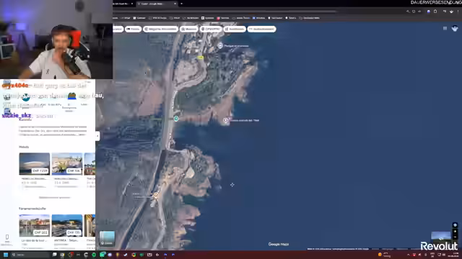
Task: Show your location on the map
Action: pyautogui.click(x=455, y=225)
